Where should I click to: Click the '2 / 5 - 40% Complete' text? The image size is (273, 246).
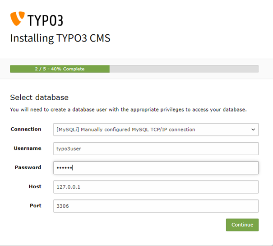pos(60,69)
